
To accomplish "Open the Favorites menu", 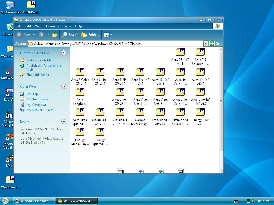I will pos(52,26).
